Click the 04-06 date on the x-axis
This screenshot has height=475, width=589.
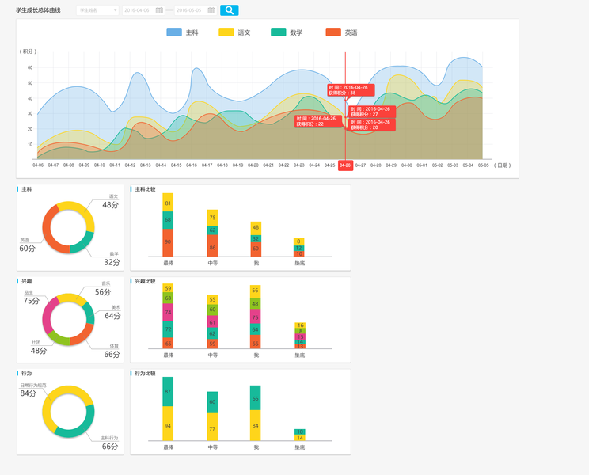pyautogui.click(x=38, y=165)
